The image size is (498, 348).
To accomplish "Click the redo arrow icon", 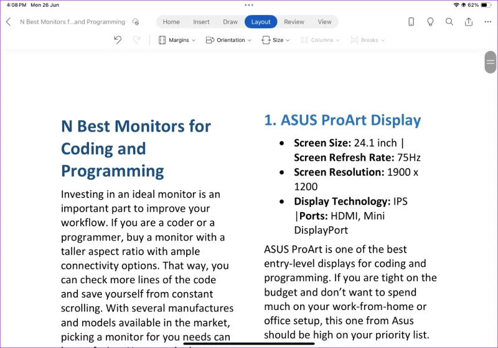I will [136, 40].
